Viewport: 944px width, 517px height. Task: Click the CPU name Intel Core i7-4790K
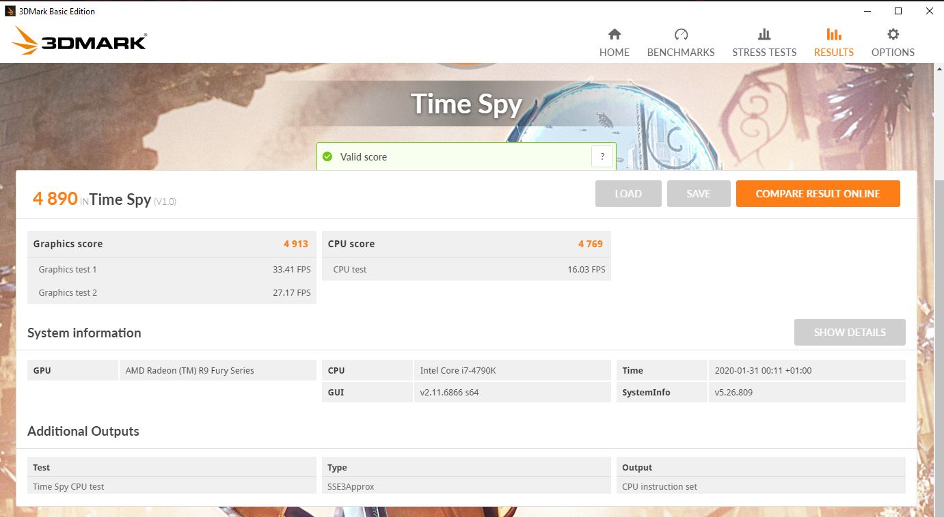pos(458,370)
